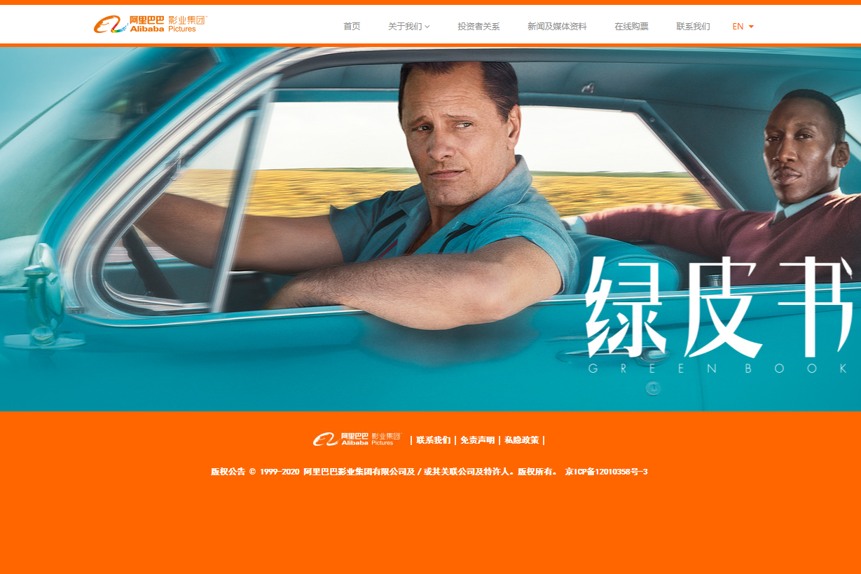Go to 新闻及媒体资料 page
The image size is (861, 574).
(x=557, y=27)
